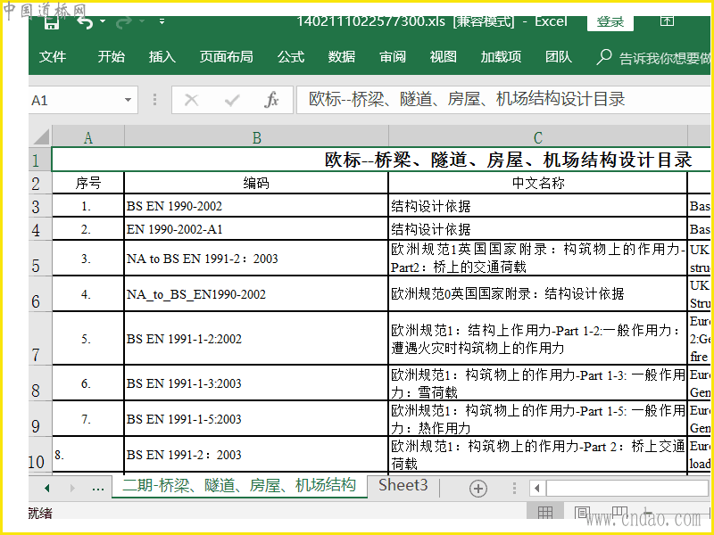Click horizontal scrollbar left arrow
Image resolution: width=714 pixels, height=535 pixels.
pyautogui.click(x=537, y=489)
